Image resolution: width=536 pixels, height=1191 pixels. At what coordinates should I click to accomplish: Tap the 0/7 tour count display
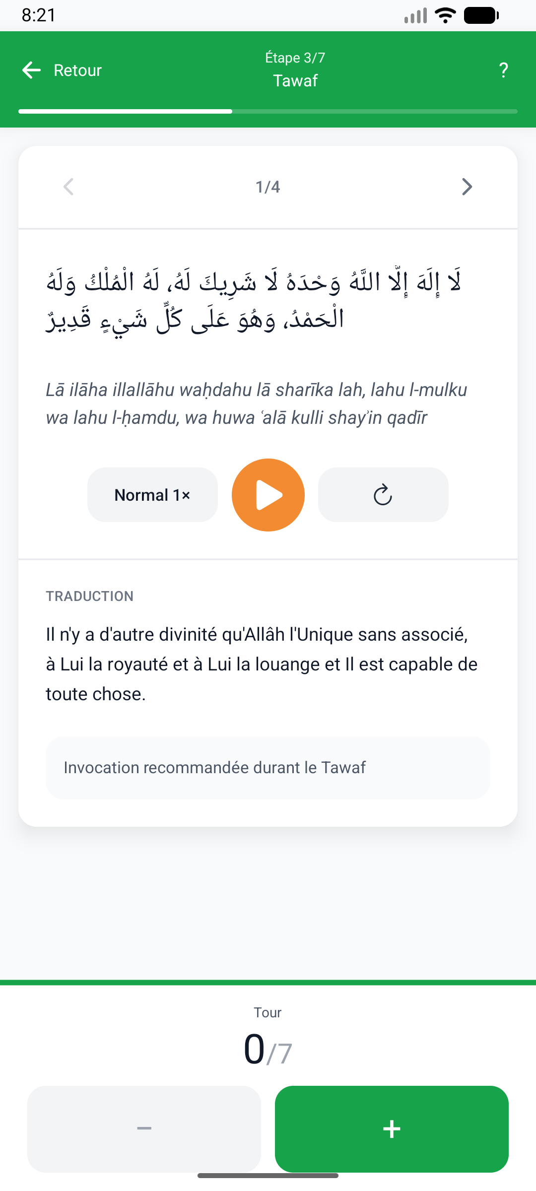click(268, 1050)
